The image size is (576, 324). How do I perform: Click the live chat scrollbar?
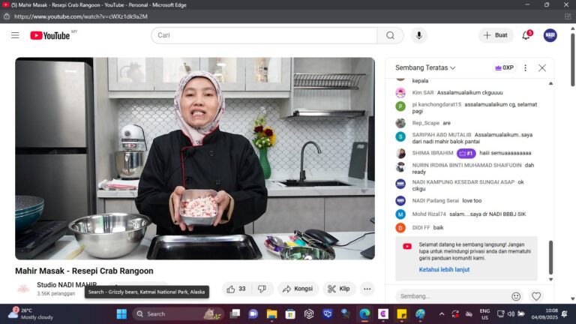pyautogui.click(x=550, y=256)
